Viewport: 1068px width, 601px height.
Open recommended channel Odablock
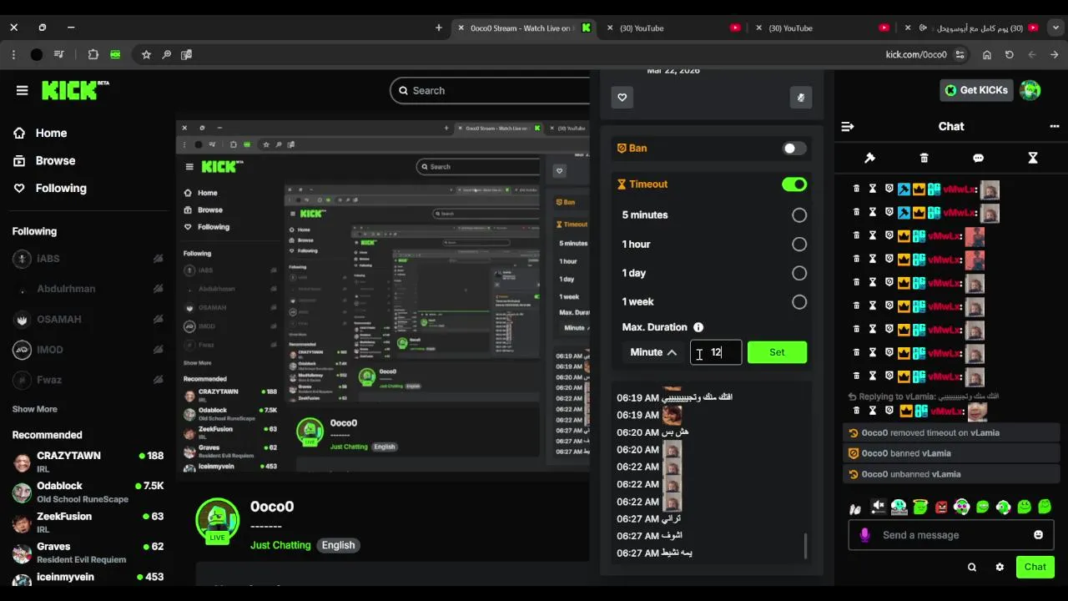pos(88,492)
